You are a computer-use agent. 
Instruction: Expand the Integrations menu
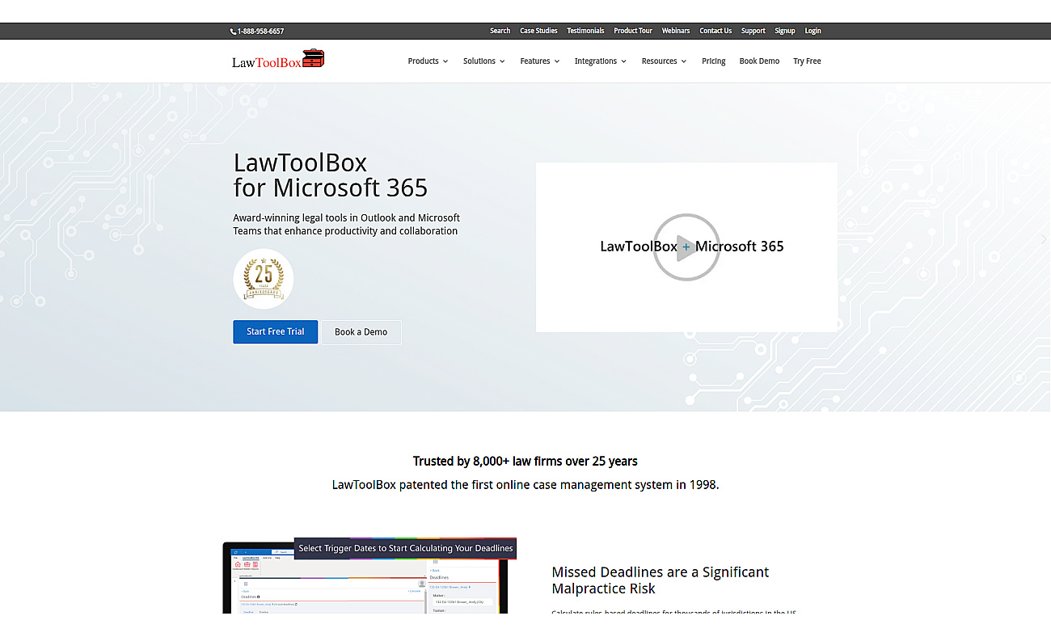pos(601,61)
